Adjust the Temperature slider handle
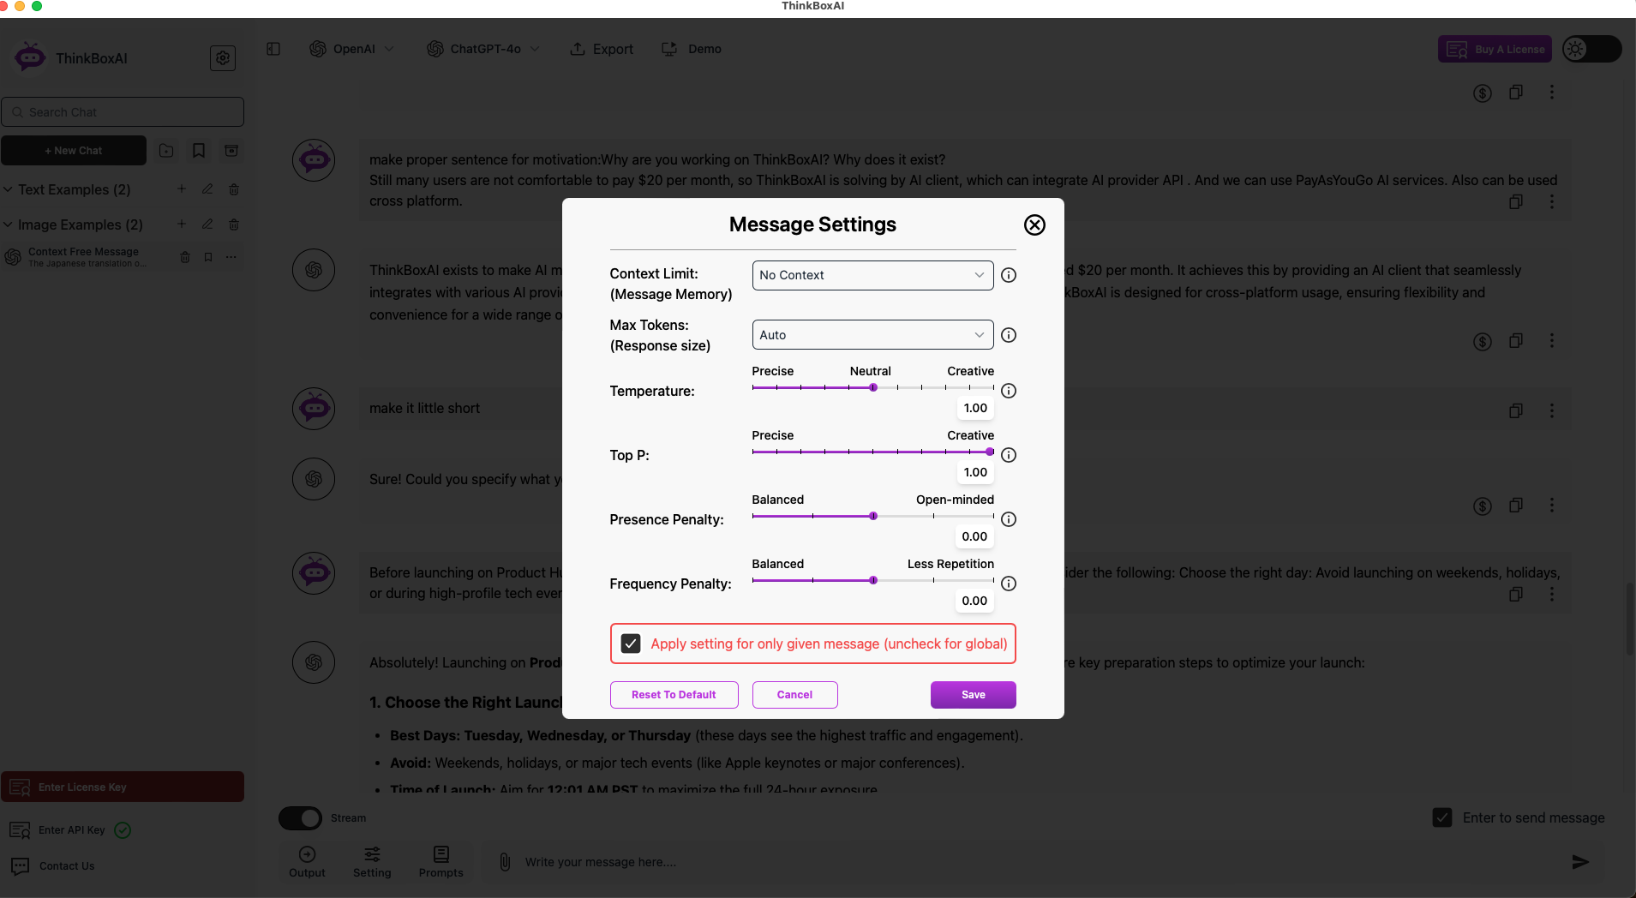 [873, 387]
